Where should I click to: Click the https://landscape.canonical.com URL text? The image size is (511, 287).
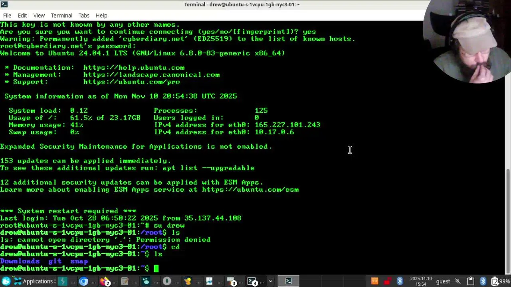tap(151, 75)
